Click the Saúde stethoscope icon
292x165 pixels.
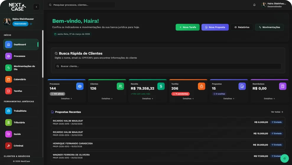(x=9, y=134)
